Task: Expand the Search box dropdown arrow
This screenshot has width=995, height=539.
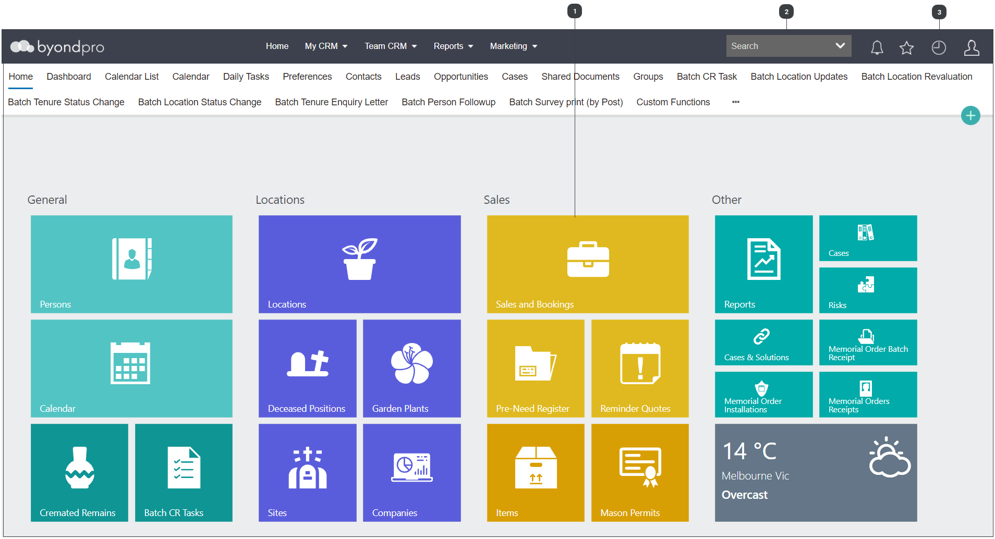Action: click(x=840, y=46)
